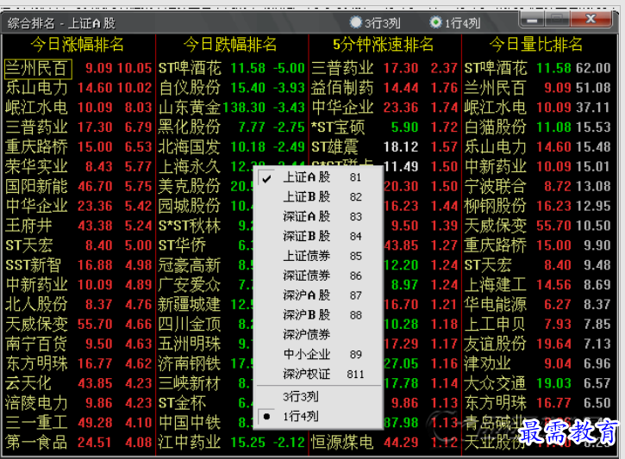Select 涪陵电力 in the 今日涨幅排名 list
The width and height of the screenshot is (625, 459).
click(x=36, y=403)
